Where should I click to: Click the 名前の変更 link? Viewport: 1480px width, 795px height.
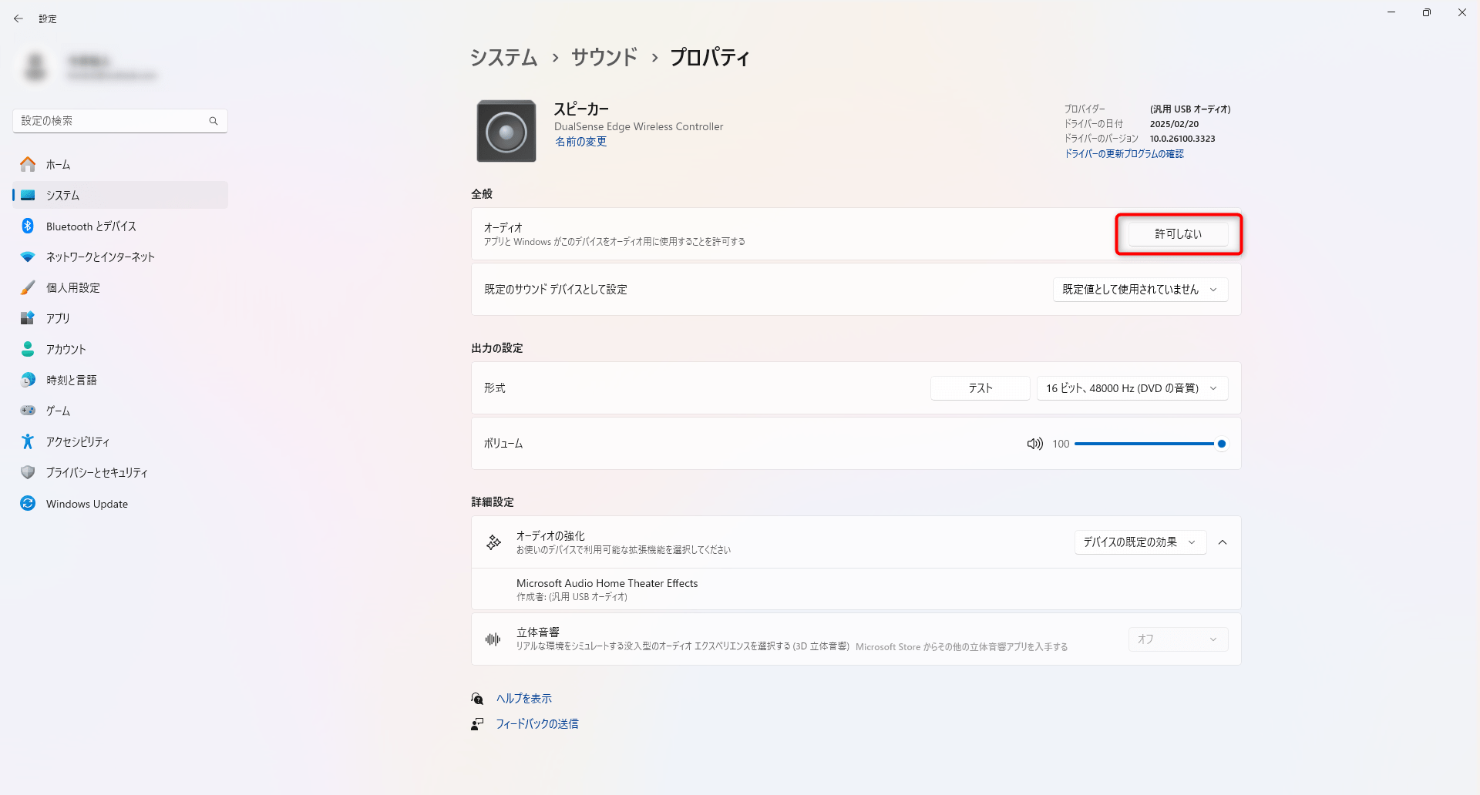point(580,142)
